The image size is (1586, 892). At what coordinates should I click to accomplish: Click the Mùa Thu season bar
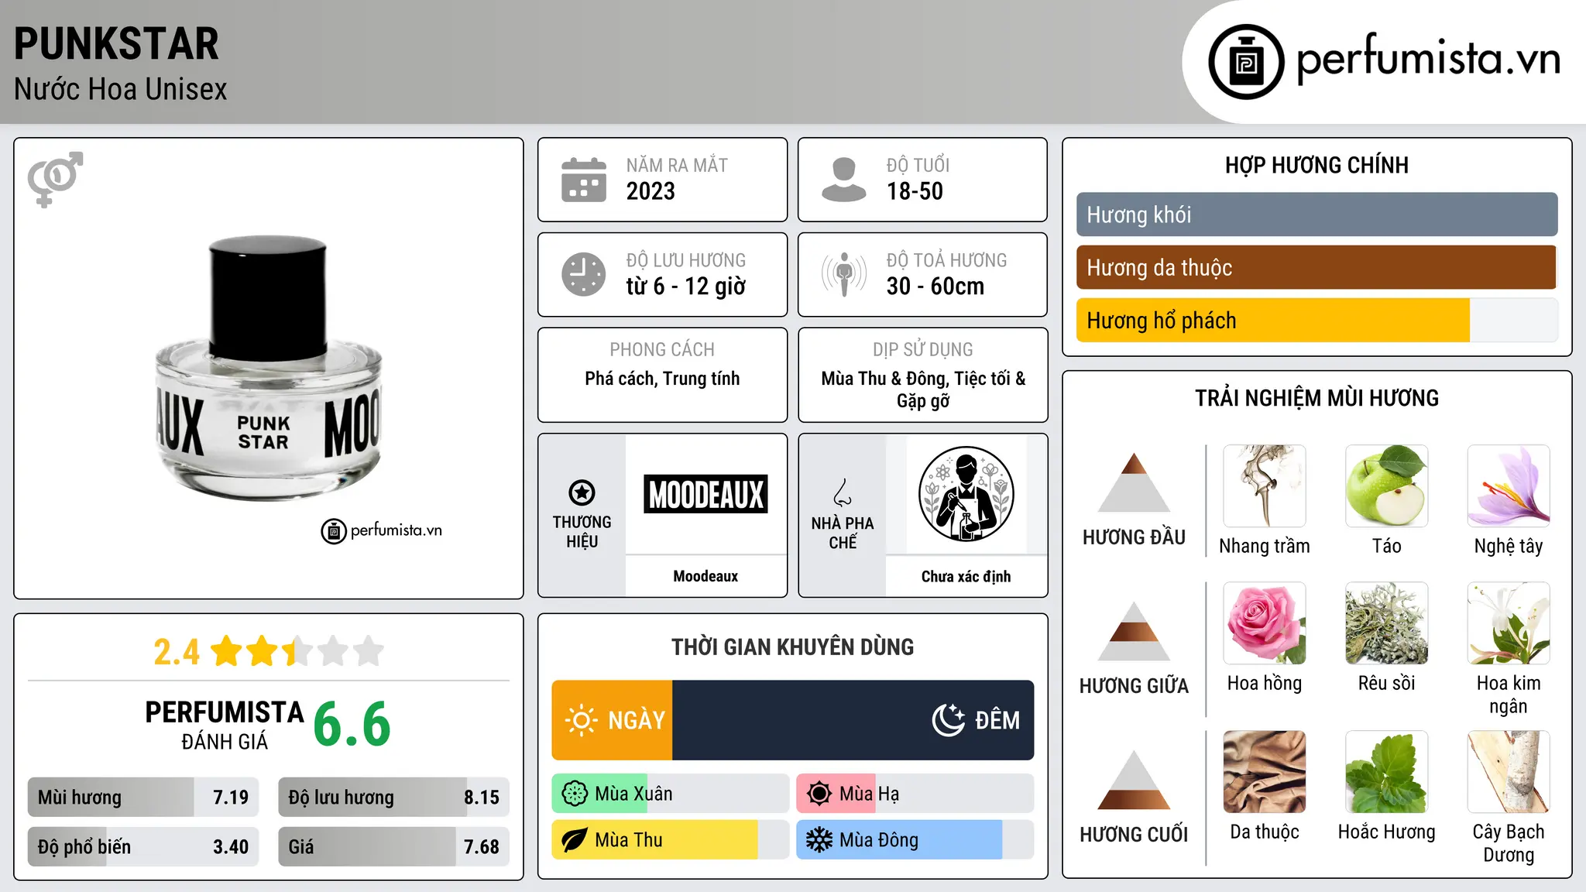(x=670, y=840)
